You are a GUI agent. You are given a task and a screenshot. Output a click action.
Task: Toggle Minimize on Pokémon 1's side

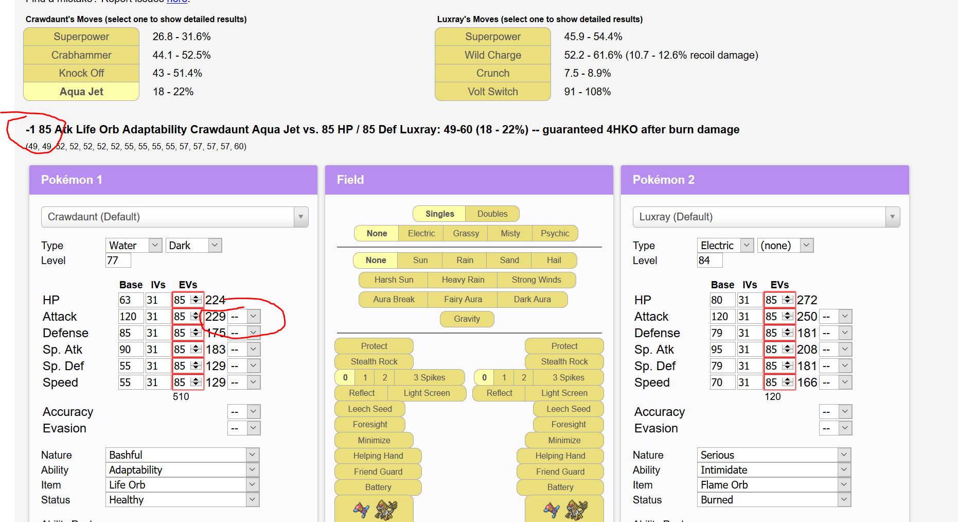point(374,440)
